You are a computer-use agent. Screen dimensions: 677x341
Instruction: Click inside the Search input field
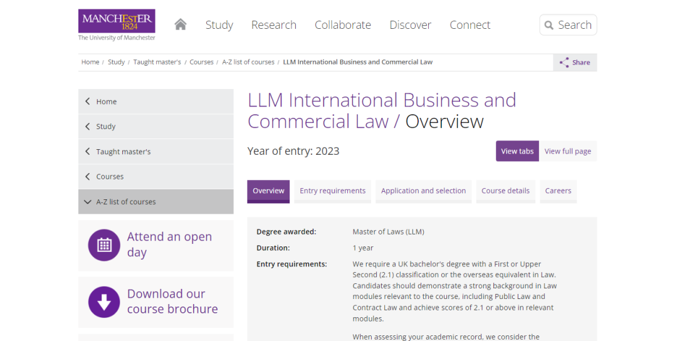[x=574, y=25]
